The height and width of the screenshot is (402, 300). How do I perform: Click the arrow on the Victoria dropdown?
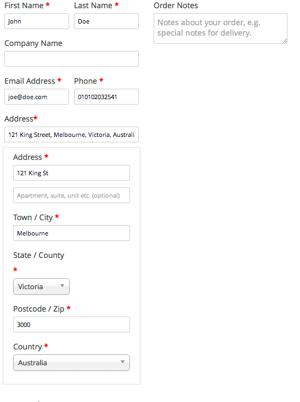coord(62,285)
